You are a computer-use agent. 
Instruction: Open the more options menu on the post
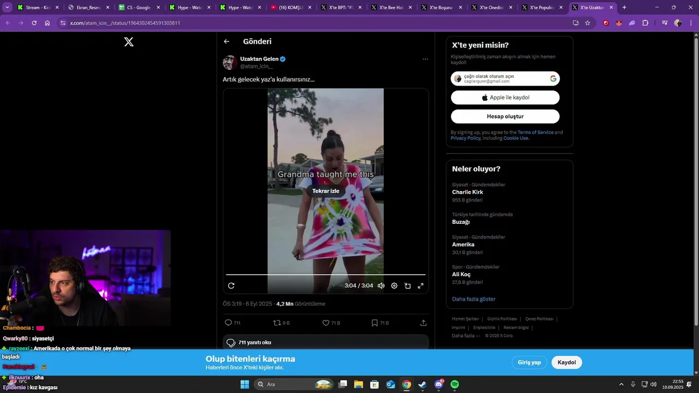pos(425,59)
